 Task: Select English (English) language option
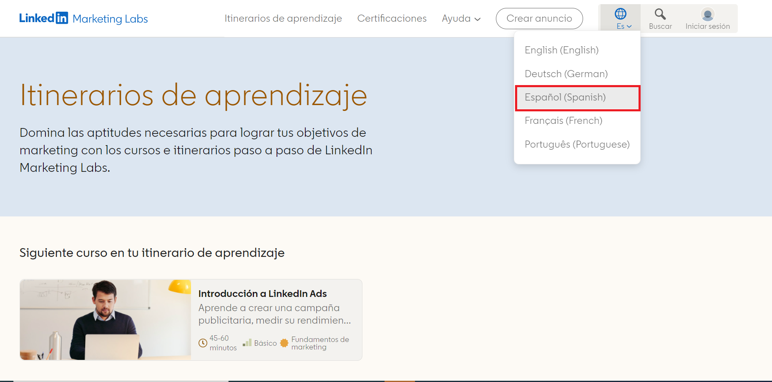(x=561, y=50)
